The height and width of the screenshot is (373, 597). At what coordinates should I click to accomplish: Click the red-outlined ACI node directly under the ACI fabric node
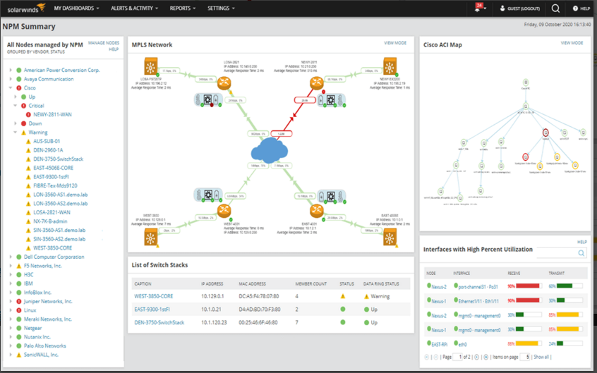[x=545, y=133]
